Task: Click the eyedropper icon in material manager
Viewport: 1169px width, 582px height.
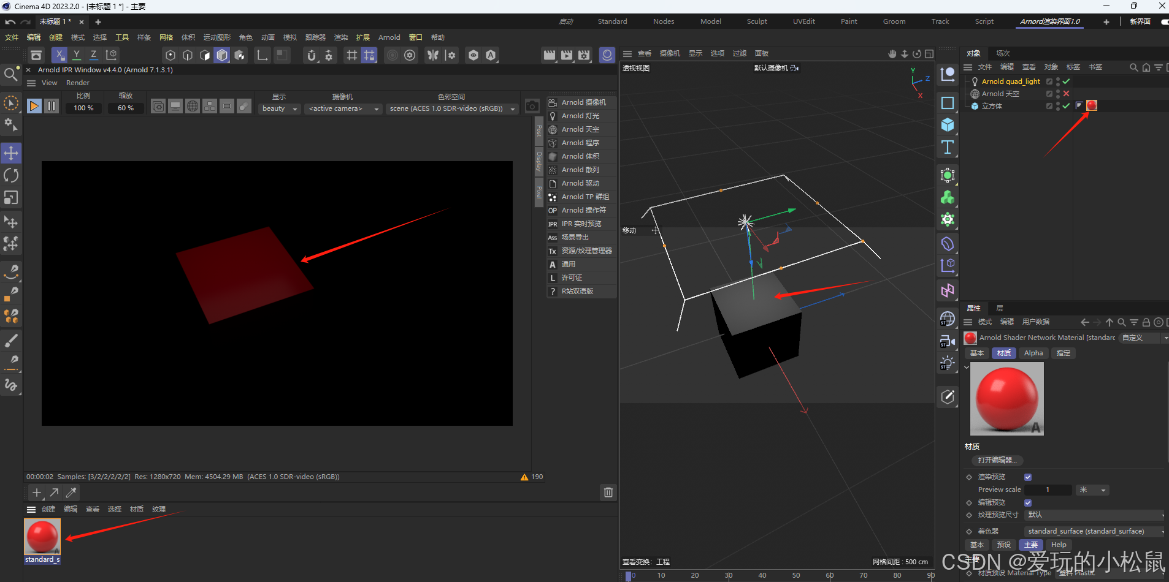Action: point(71,493)
